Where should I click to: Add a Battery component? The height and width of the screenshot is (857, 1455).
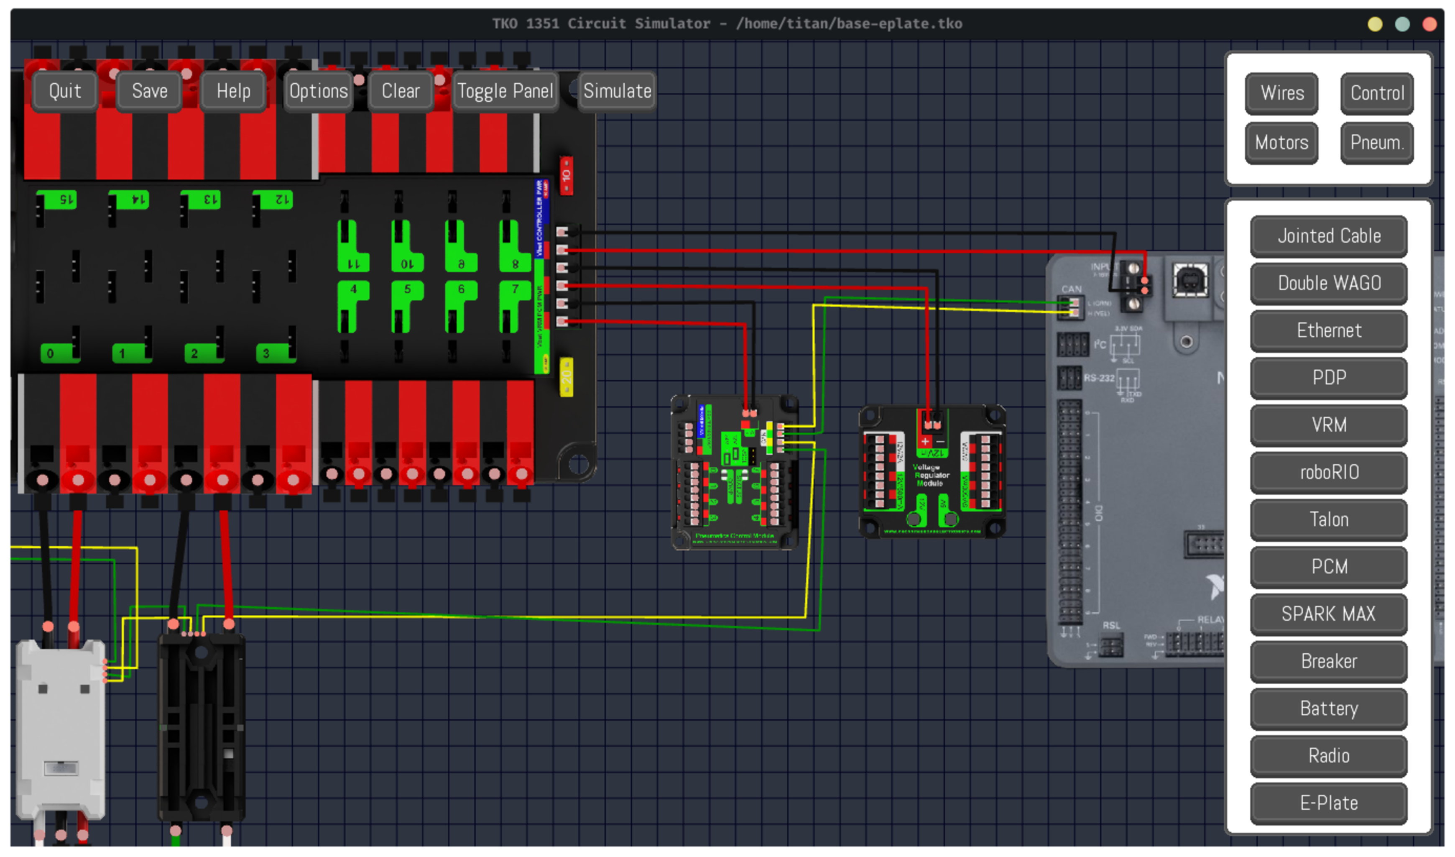click(1329, 710)
